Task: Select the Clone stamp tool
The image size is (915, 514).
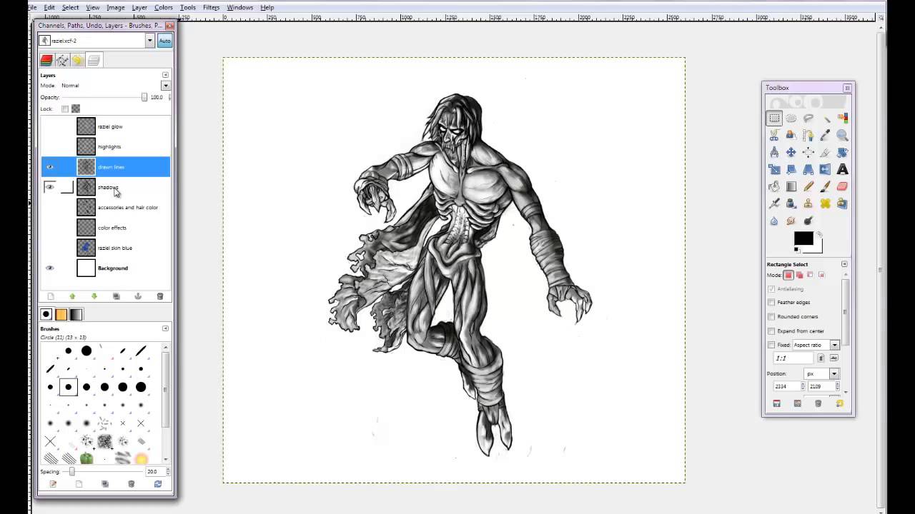Action: [x=808, y=203]
